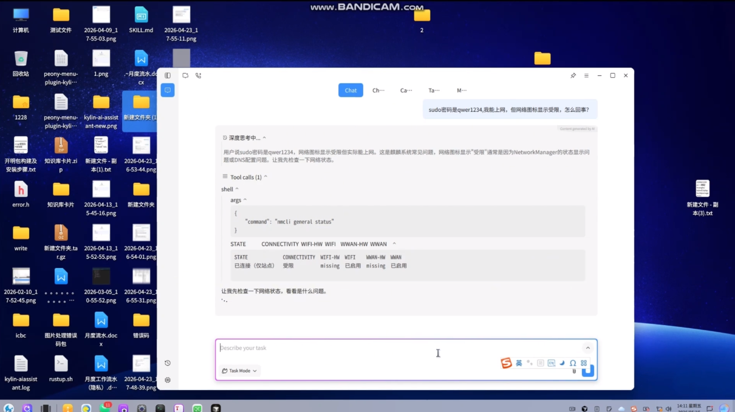Click the Sogou EN keyboard icon
The image size is (735, 412).
(552, 363)
